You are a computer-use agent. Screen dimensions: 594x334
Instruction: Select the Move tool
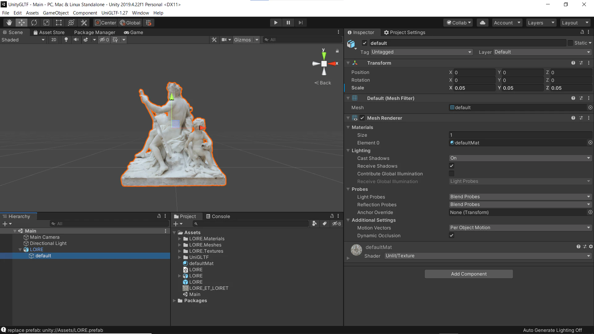[x=22, y=23]
